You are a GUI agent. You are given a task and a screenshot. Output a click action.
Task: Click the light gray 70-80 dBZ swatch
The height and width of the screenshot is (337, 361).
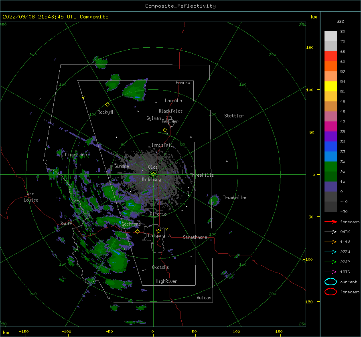click(331, 36)
